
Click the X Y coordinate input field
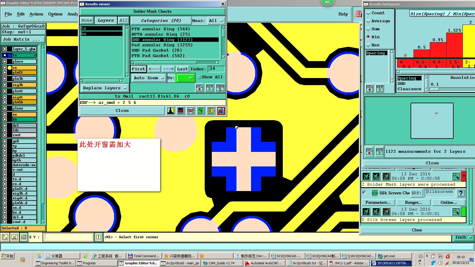[x=68, y=237]
